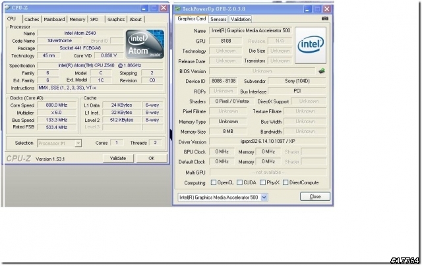Click the Specification field Intel(R) Atom(TM) CPU Z540
Screen dimensions: 422x266
[100, 65]
